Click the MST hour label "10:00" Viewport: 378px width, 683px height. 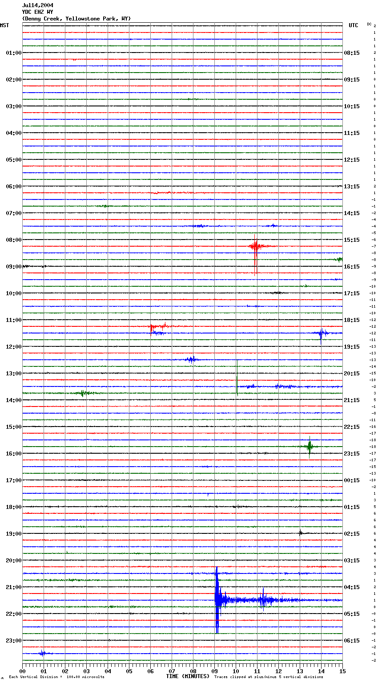pyautogui.click(x=14, y=293)
